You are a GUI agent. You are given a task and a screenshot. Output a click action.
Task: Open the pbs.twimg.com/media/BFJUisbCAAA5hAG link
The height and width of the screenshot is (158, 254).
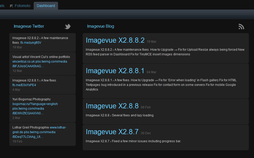point(40,64)
